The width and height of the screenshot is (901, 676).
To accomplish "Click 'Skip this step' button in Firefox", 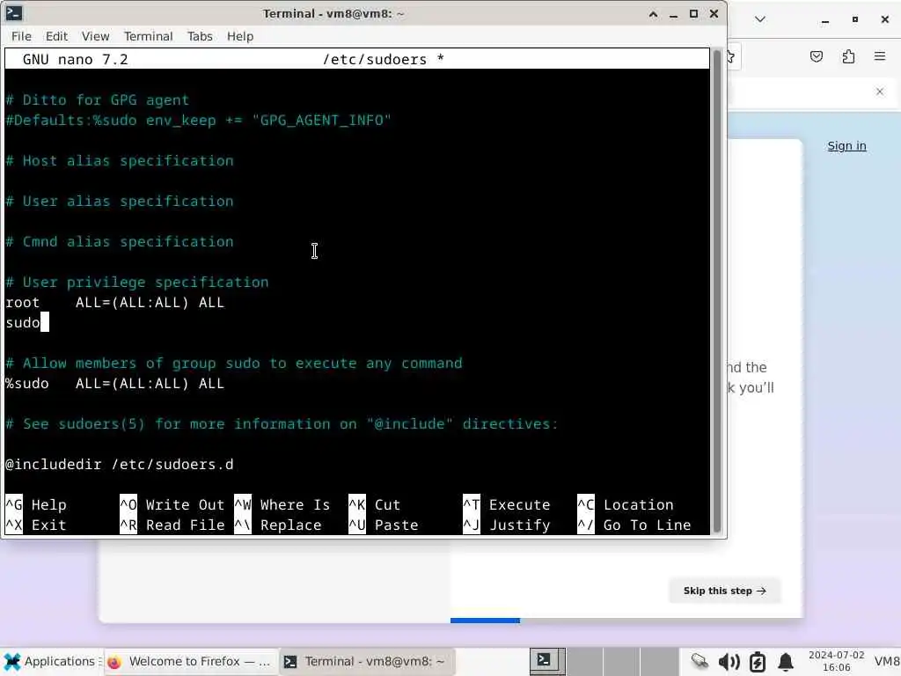I will tap(725, 591).
